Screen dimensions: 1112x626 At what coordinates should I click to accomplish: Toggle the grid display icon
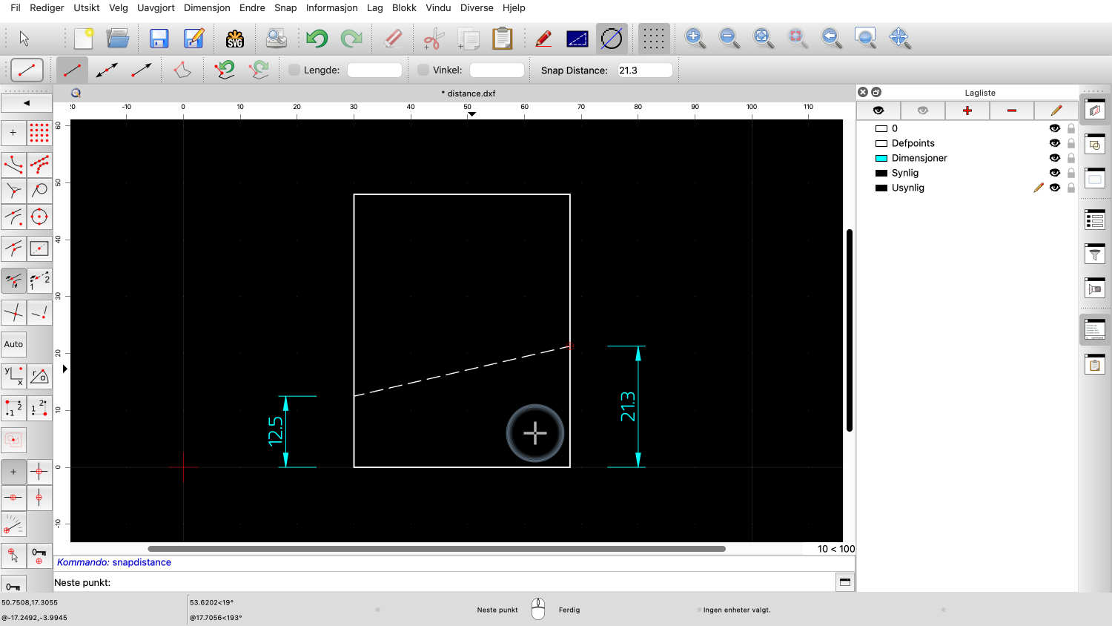pos(653,39)
